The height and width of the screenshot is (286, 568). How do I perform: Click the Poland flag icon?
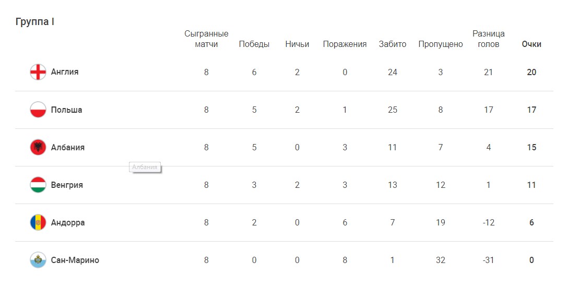pyautogui.click(x=38, y=110)
